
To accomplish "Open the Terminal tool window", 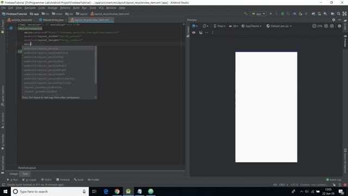I will pos(63,180).
